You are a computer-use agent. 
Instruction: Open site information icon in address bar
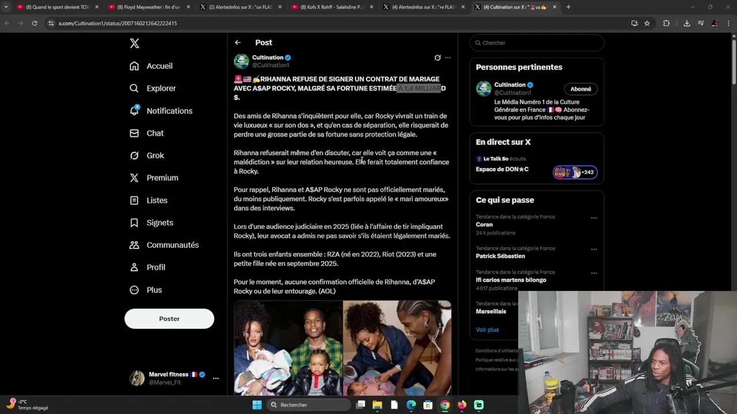coord(51,23)
